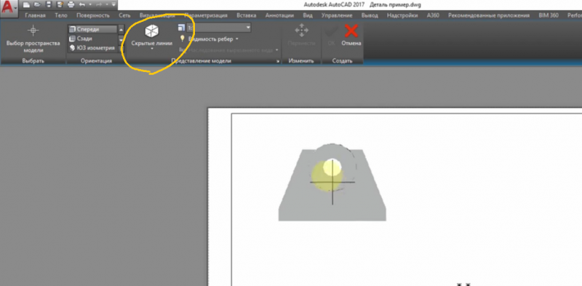Click the Save icon in quick access toolbar
Viewport: 582px width, 286px height.
tap(48, 5)
